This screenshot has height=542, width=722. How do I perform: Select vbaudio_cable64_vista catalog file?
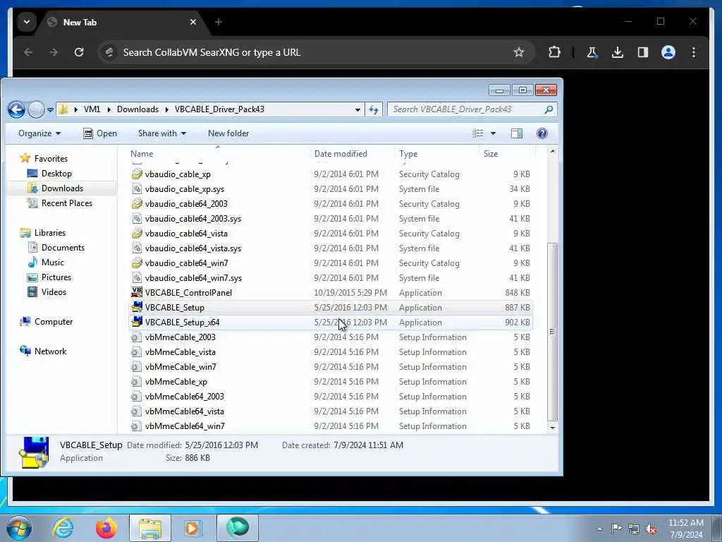pyautogui.click(x=331, y=233)
